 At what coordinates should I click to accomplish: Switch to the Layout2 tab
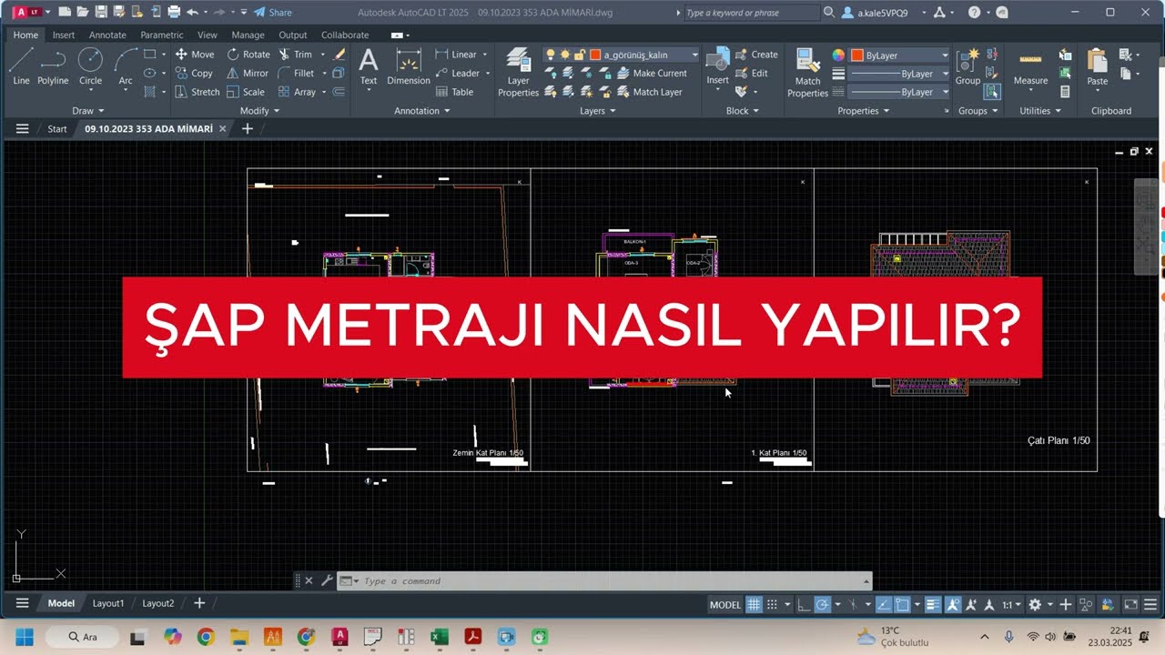pos(158,603)
